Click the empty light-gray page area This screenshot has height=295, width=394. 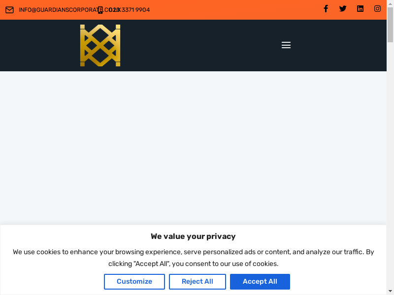pos(193,147)
